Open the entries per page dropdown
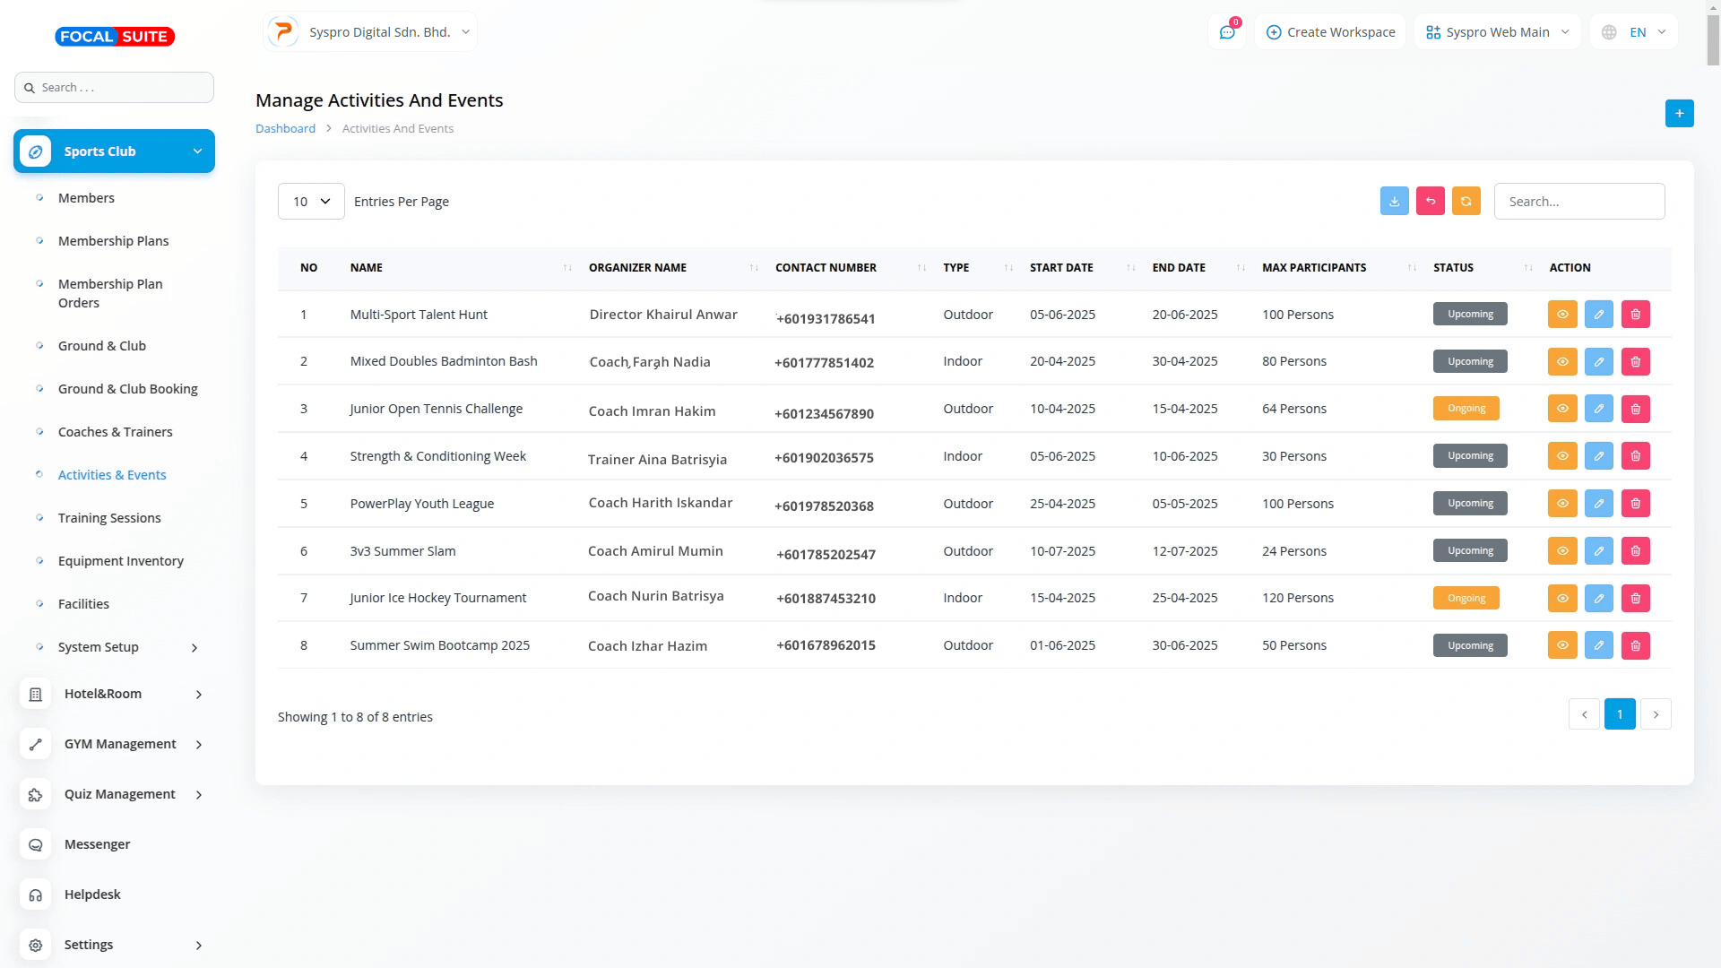The height and width of the screenshot is (968, 1721). click(311, 202)
